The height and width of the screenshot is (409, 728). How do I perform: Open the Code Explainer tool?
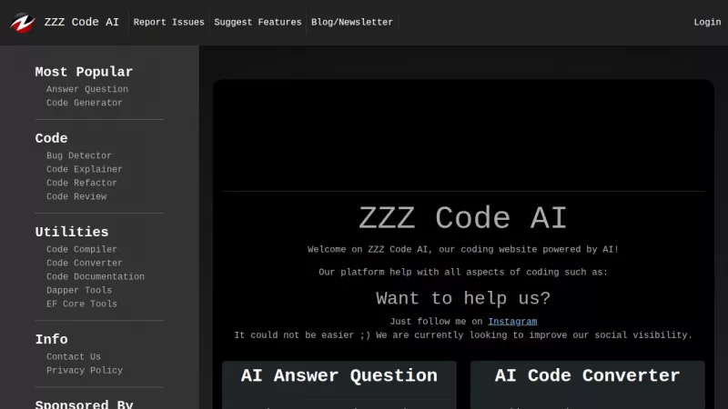click(85, 169)
